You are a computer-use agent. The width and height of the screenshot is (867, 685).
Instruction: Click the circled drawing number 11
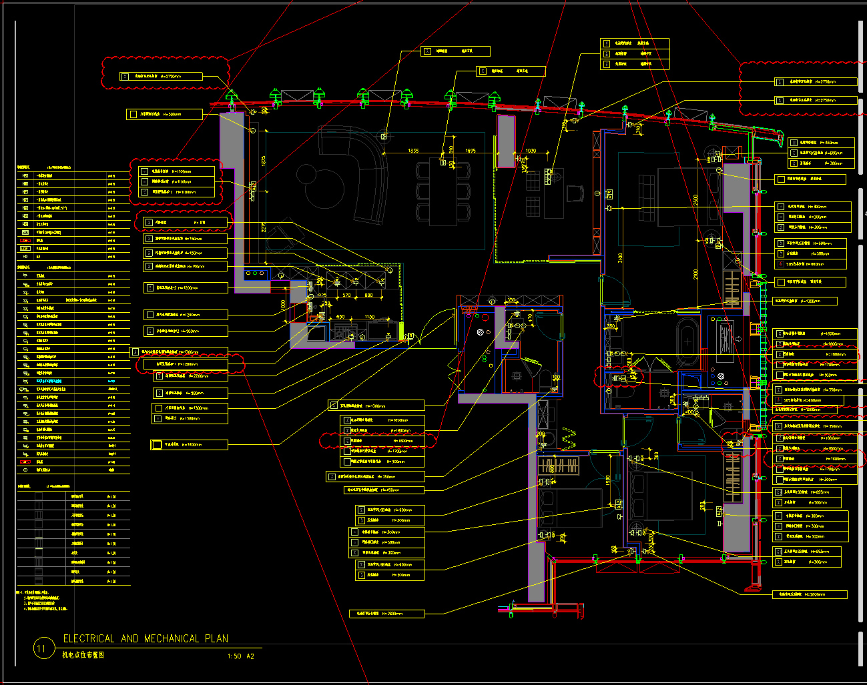43,648
